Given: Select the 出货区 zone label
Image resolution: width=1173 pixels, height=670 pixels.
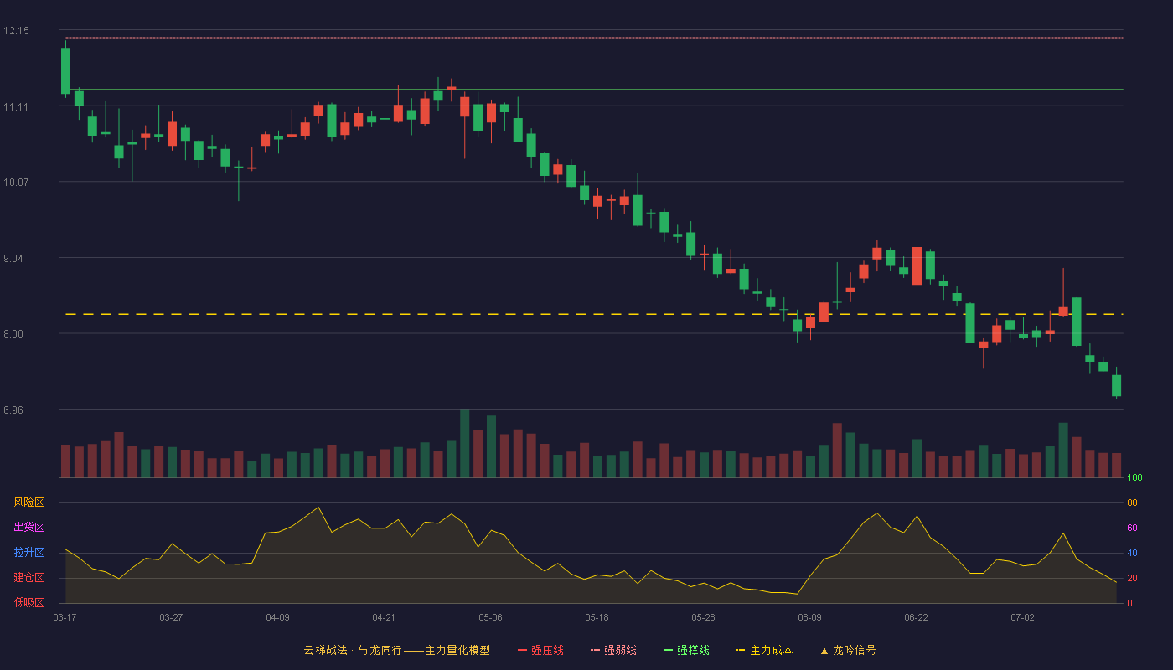Looking at the screenshot, I should pyautogui.click(x=28, y=528).
